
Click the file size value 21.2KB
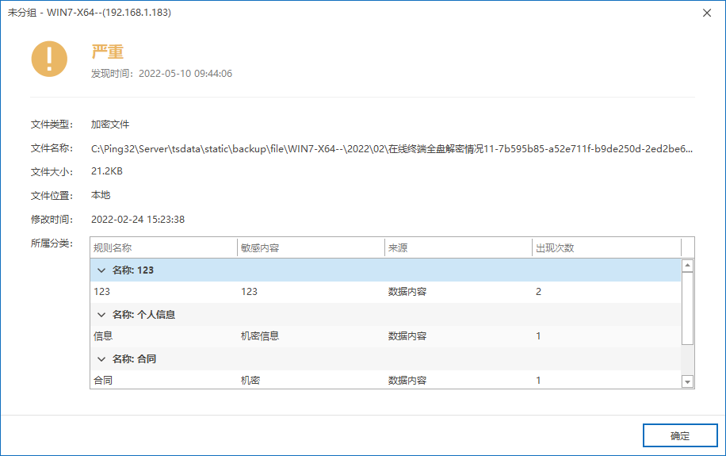coord(107,171)
